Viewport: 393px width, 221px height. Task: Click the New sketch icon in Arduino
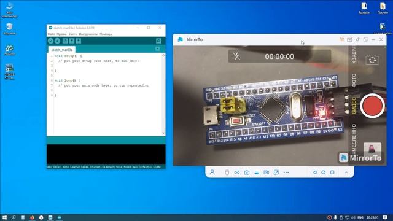tap(65, 41)
